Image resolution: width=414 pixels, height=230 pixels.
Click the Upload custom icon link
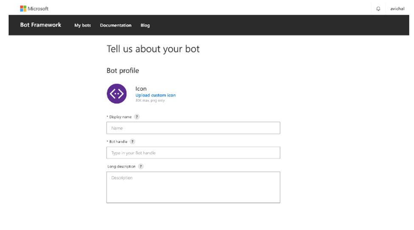155,95
